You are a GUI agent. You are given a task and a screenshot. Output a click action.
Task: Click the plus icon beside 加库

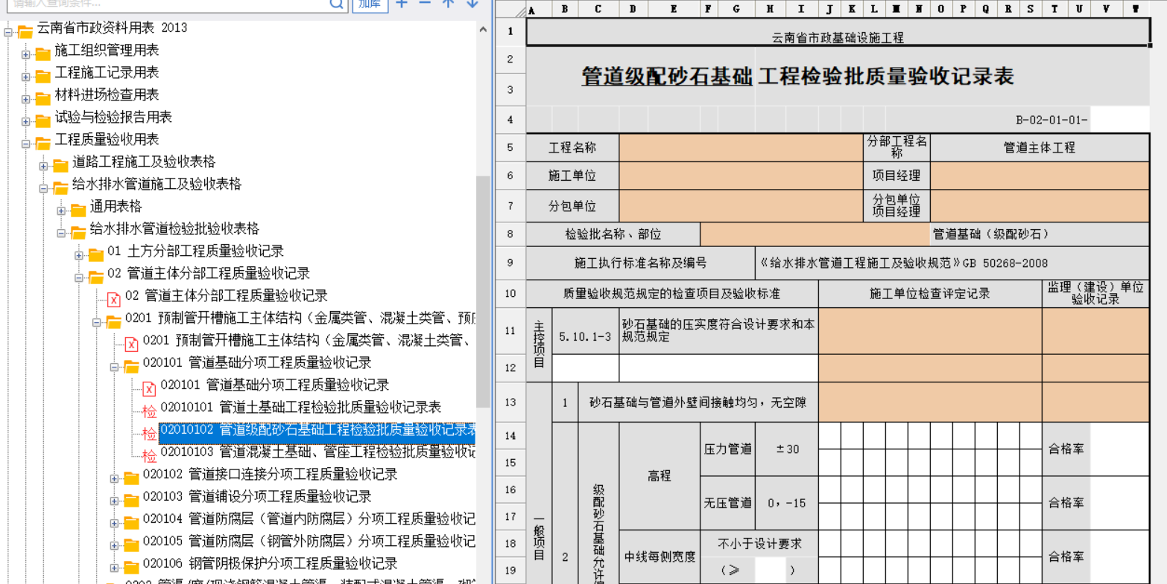[402, 4]
